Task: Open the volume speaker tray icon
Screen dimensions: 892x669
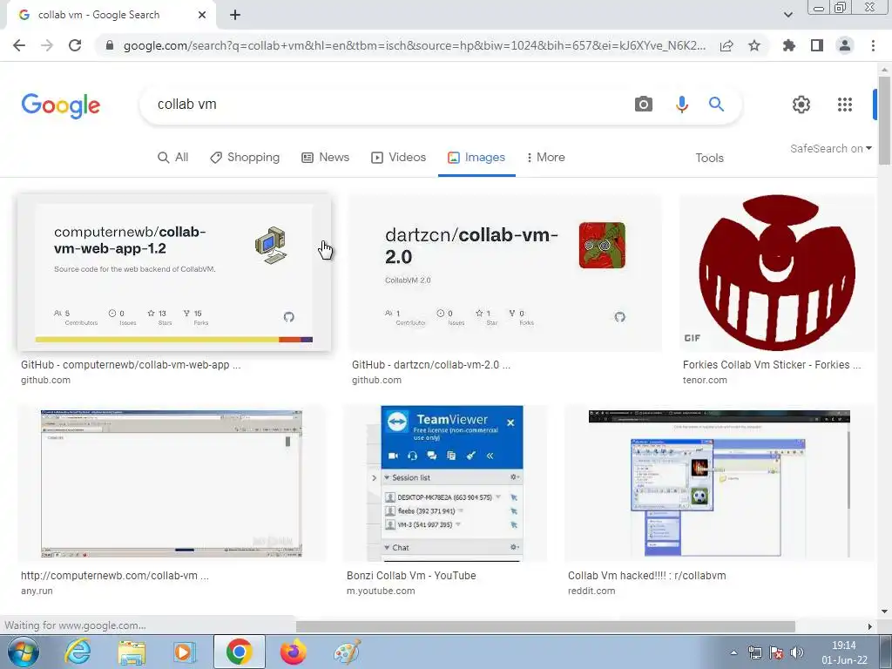Action: click(797, 652)
